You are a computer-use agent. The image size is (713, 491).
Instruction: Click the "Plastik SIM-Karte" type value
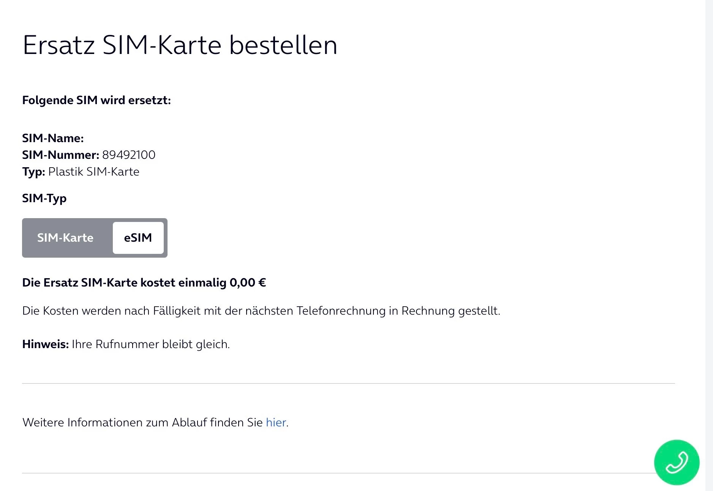(94, 172)
